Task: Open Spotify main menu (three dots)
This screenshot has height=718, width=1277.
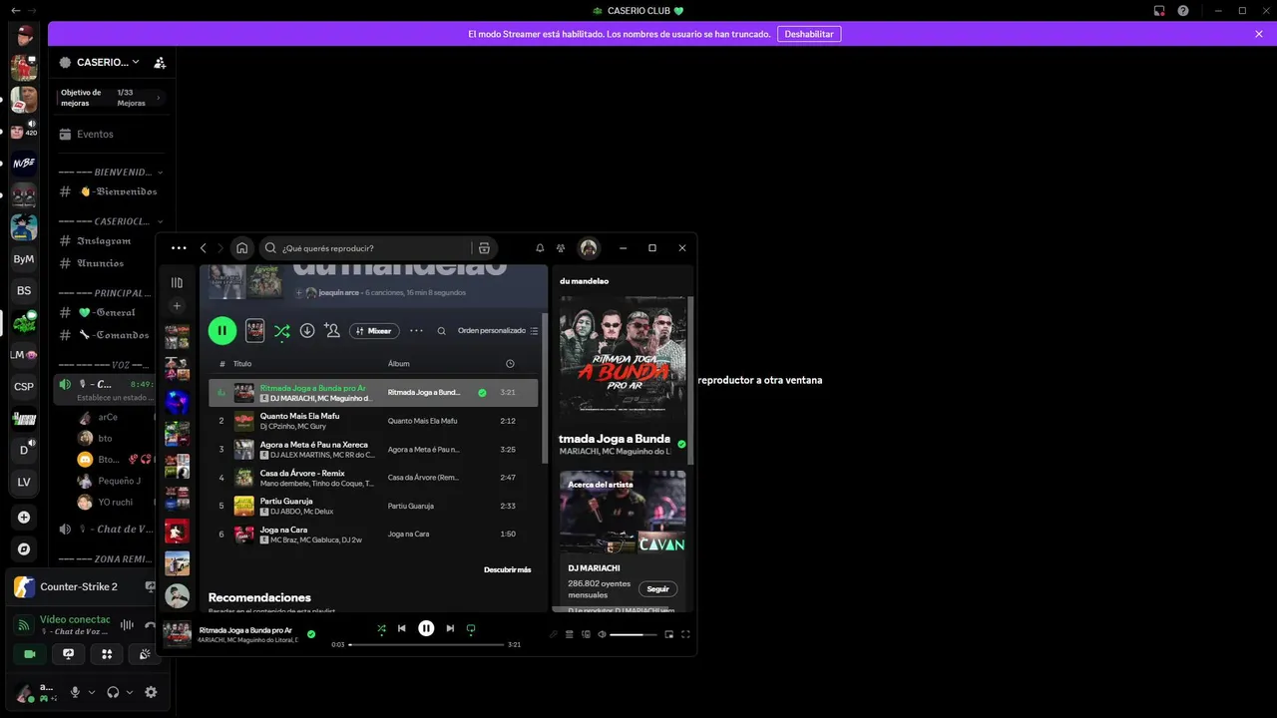Action: coord(179,248)
